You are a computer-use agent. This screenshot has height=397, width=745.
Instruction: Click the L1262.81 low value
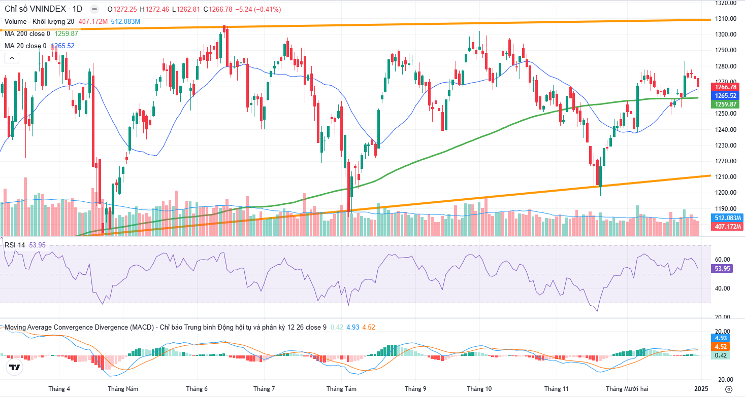pos(186,10)
